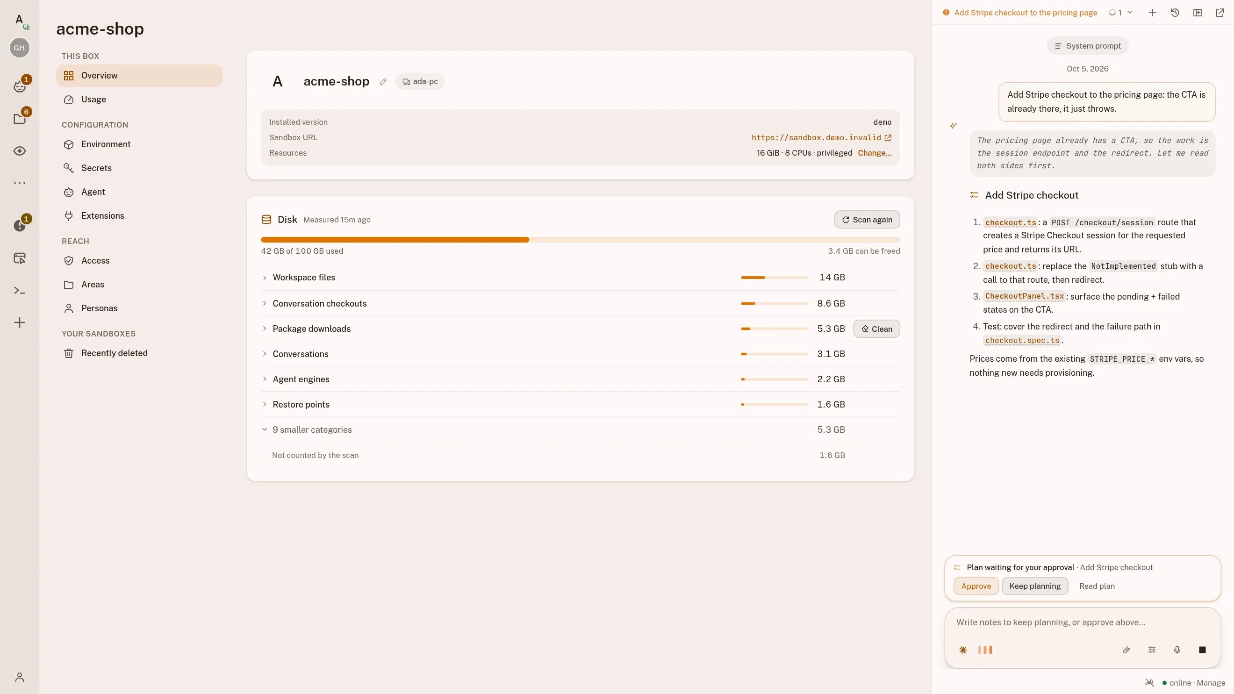
Task: Toggle the muted notifications icon in status bar
Action: [x=1149, y=682]
